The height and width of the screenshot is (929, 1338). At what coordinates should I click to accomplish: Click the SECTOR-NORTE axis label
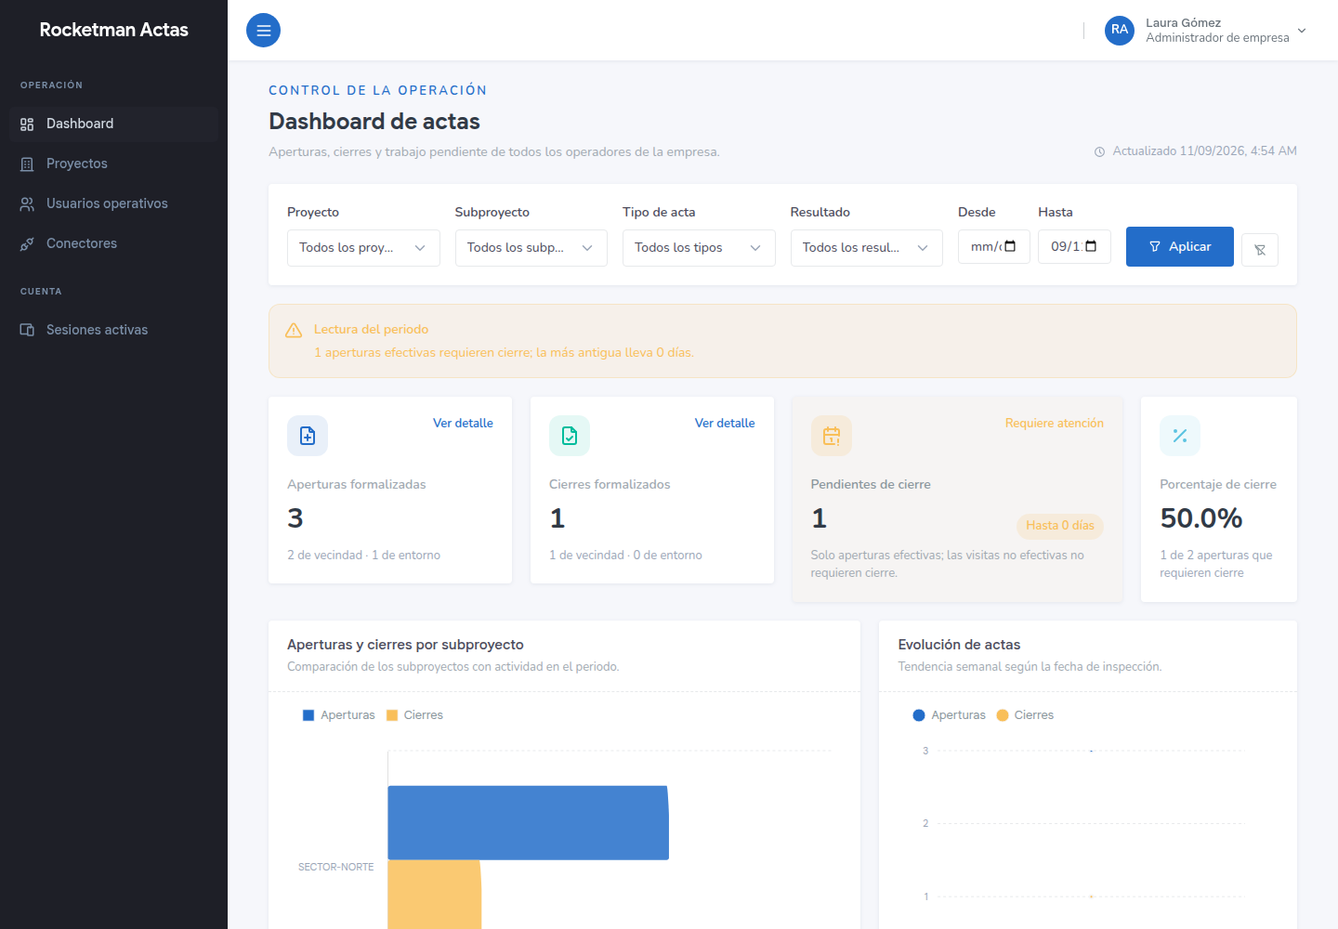tap(335, 867)
